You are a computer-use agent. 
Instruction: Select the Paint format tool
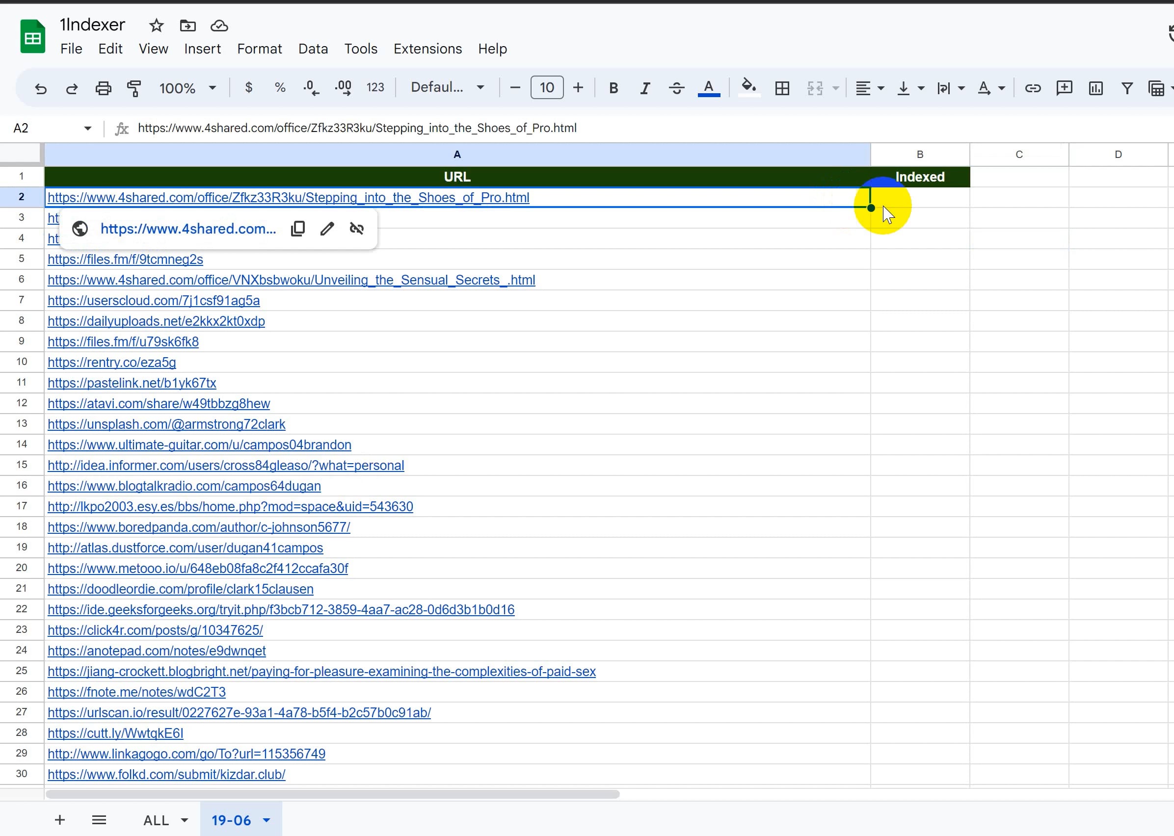[x=134, y=88]
